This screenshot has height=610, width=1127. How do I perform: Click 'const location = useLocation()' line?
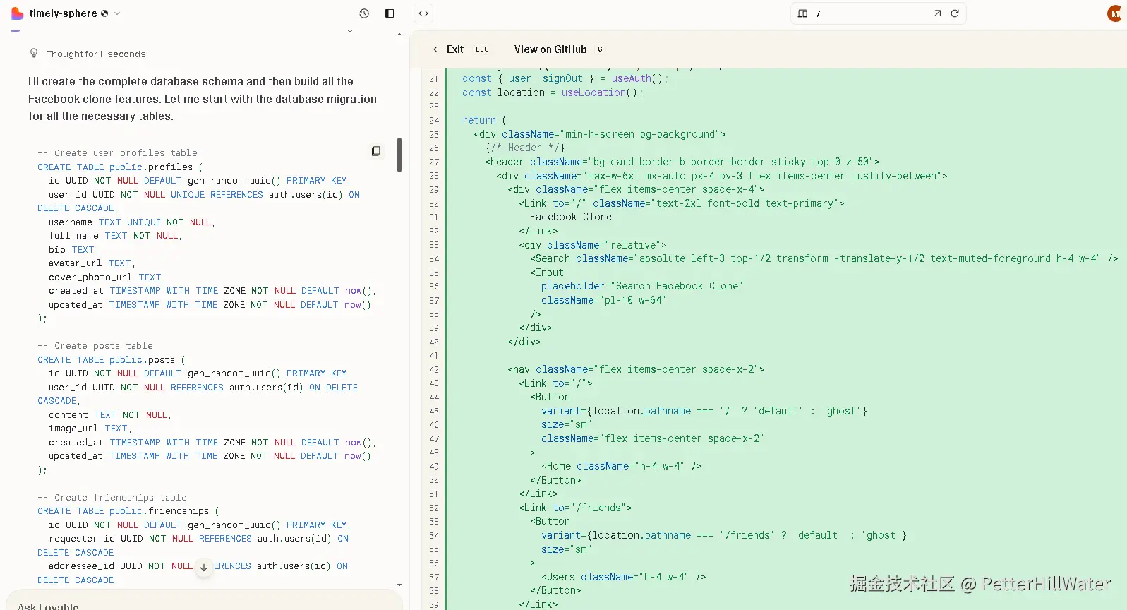tap(552, 93)
